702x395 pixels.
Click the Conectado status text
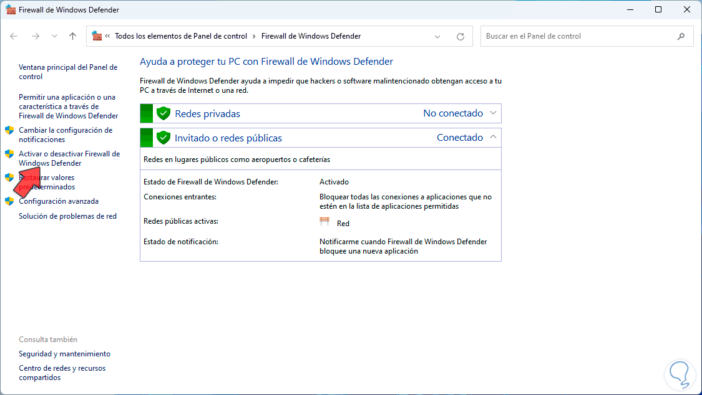click(x=460, y=138)
